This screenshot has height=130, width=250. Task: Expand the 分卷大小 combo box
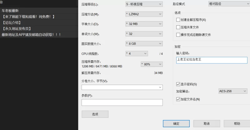tap(122, 87)
